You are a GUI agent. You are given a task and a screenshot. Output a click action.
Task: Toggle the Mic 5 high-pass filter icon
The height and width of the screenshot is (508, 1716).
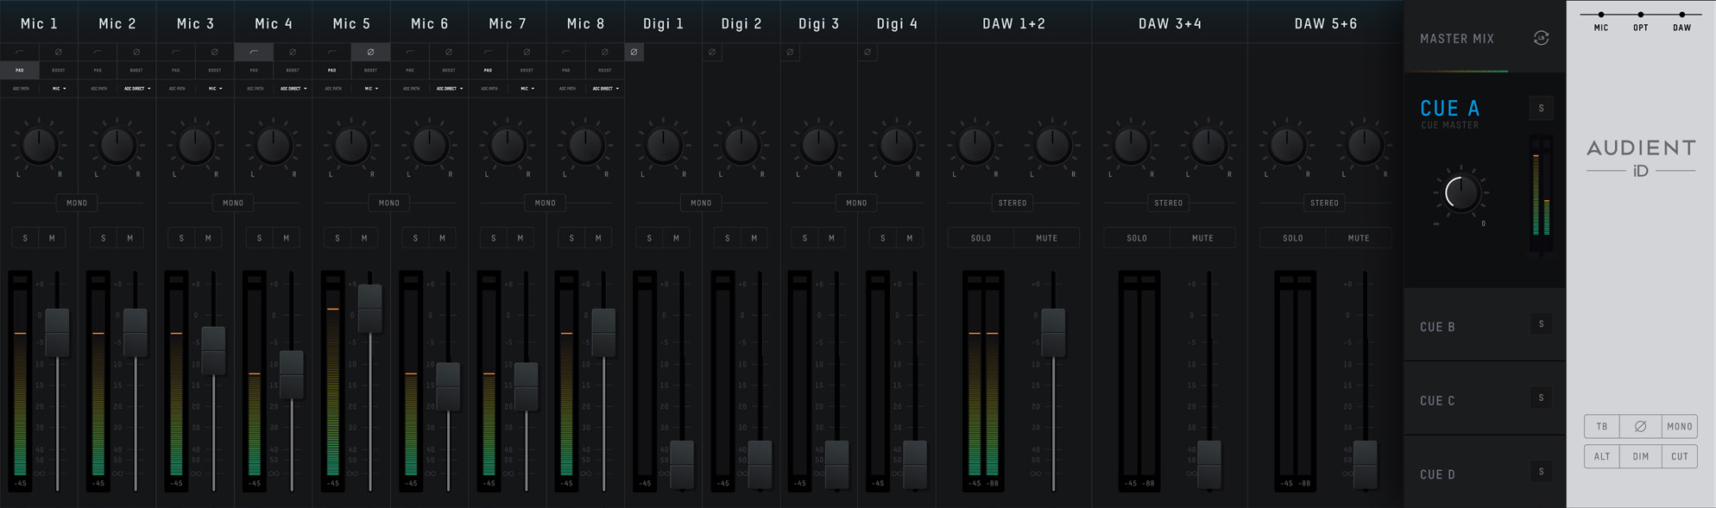click(332, 53)
